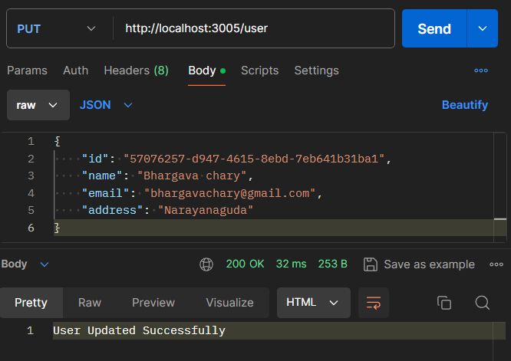Click the 200 OK status
511x361 pixels.
tap(245, 264)
